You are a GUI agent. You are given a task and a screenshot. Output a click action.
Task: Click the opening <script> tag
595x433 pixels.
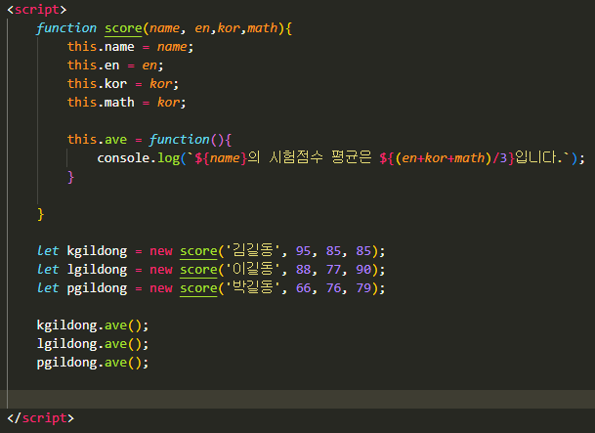pyautogui.click(x=37, y=10)
